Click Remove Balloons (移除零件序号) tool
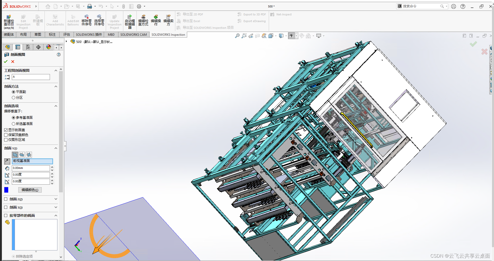The height and width of the screenshot is (261, 494). tap(86, 21)
